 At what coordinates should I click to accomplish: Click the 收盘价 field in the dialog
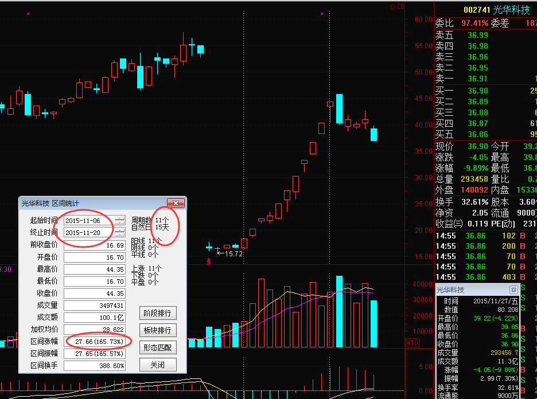[95, 294]
